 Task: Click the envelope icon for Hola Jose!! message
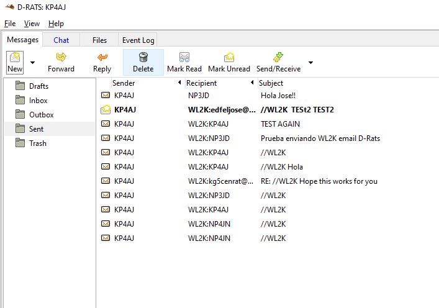(106, 95)
